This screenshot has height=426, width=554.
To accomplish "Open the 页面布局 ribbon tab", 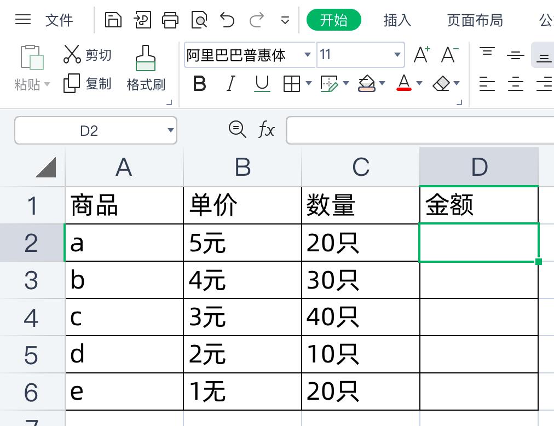I will 474,20.
